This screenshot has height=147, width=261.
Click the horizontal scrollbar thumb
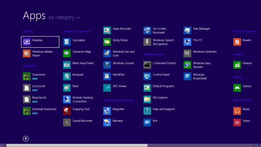point(77,145)
